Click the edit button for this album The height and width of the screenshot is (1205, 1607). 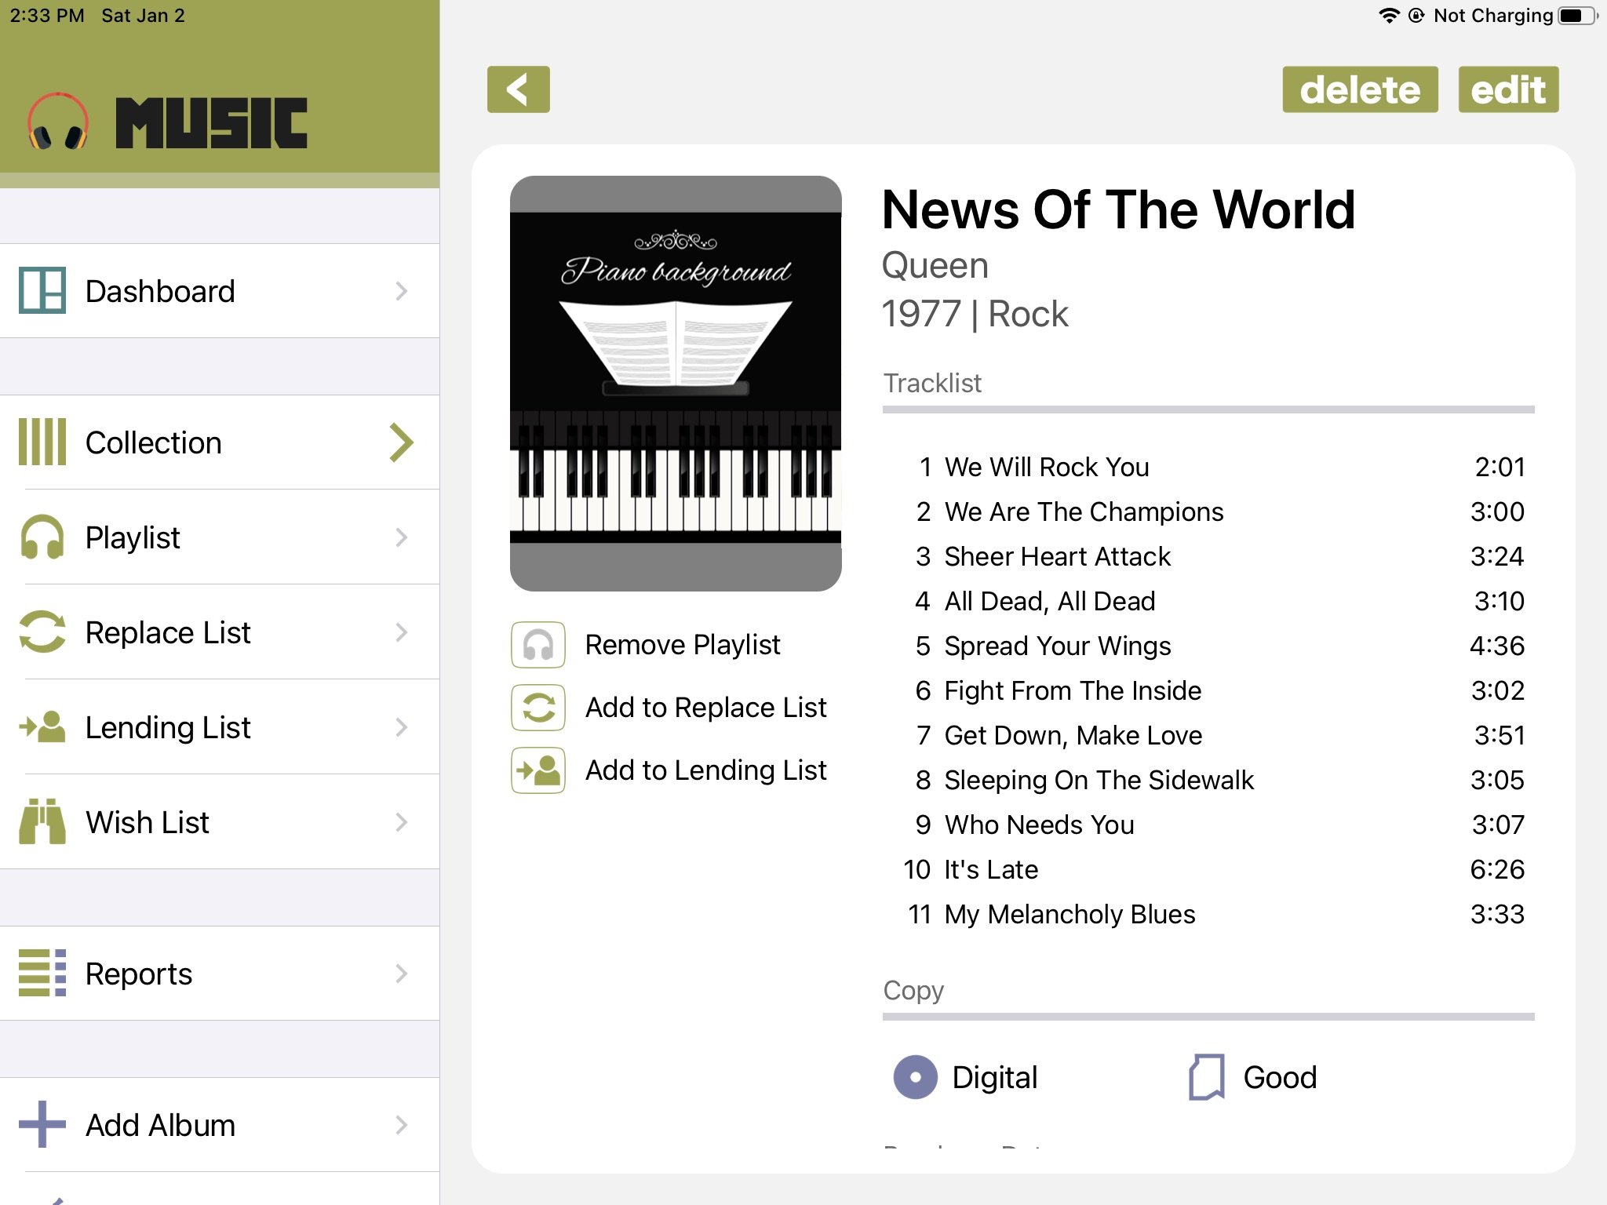tap(1507, 87)
